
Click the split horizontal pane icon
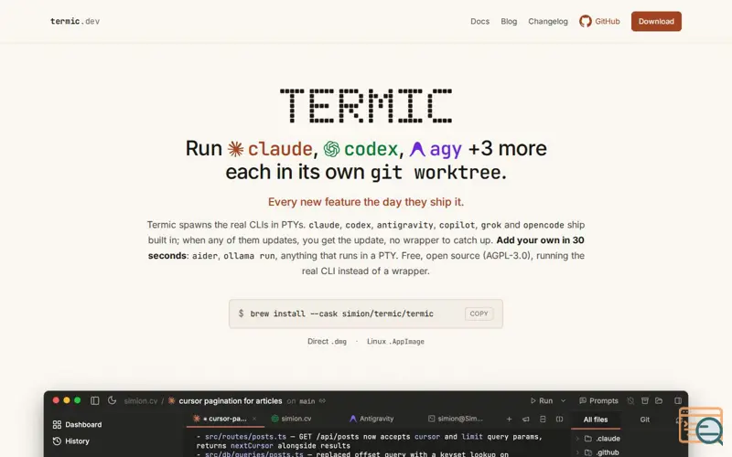[x=543, y=420]
